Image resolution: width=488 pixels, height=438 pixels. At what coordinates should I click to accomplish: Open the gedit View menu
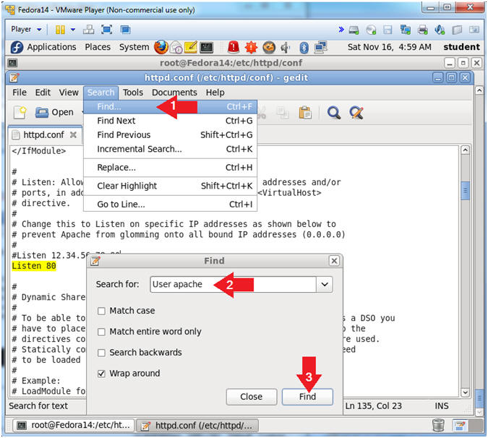[x=69, y=93]
